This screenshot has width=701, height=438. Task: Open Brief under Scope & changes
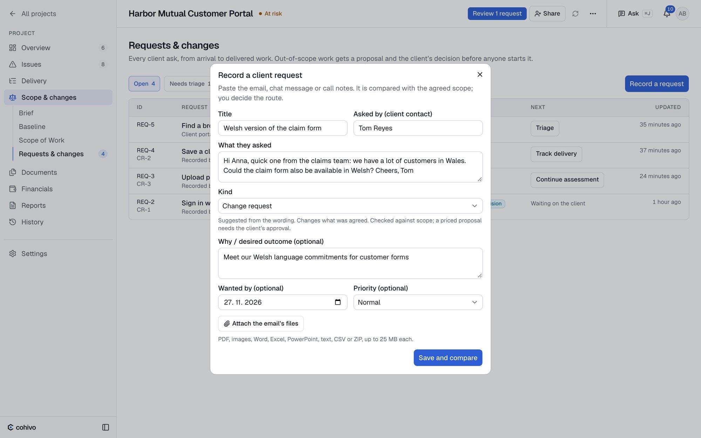pos(26,113)
